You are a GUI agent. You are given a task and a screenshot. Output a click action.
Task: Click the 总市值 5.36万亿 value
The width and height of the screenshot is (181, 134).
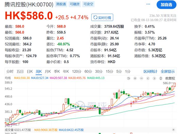click(x=155, y=50)
